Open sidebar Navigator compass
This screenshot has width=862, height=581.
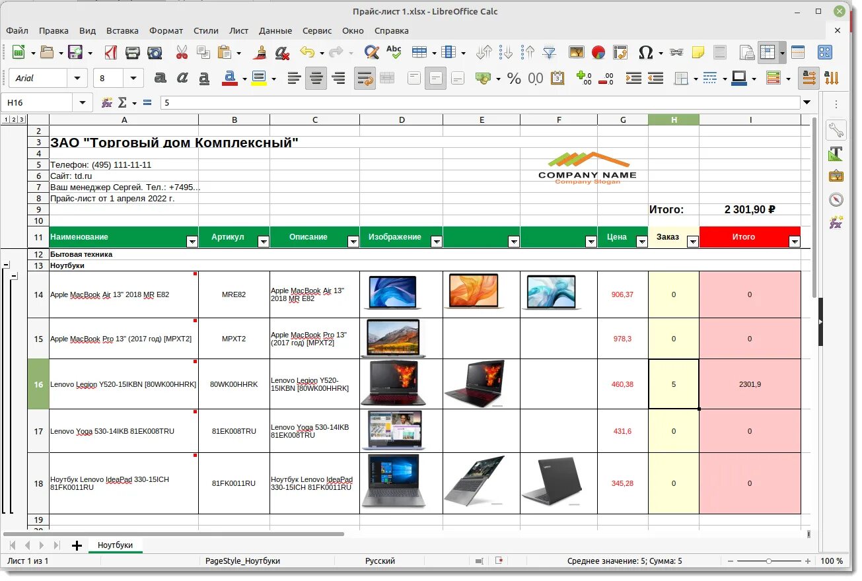(836, 199)
